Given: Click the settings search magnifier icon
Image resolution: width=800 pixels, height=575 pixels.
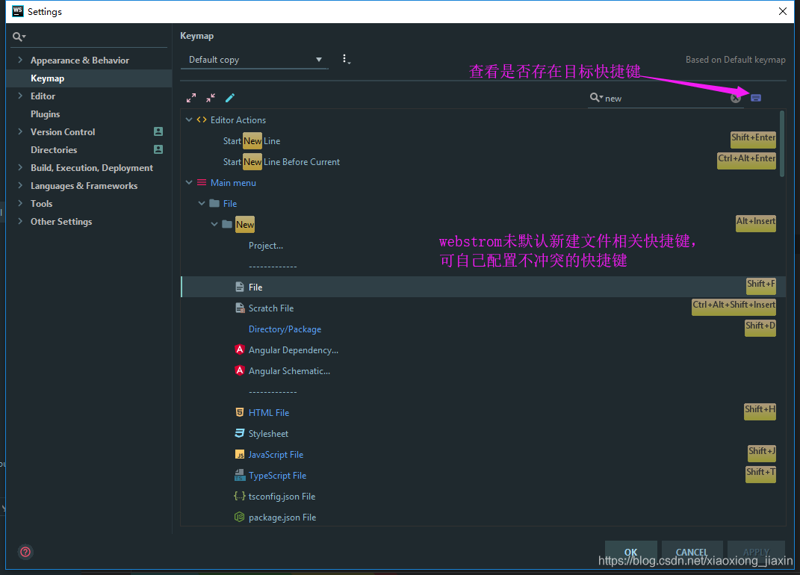Looking at the screenshot, I should (19, 37).
